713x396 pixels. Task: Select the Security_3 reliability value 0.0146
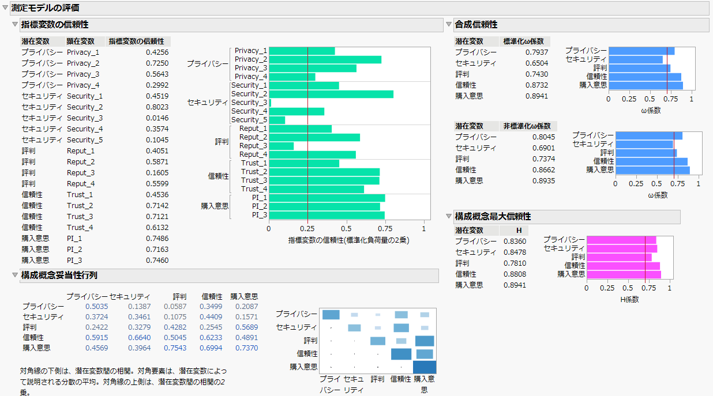[157, 118]
